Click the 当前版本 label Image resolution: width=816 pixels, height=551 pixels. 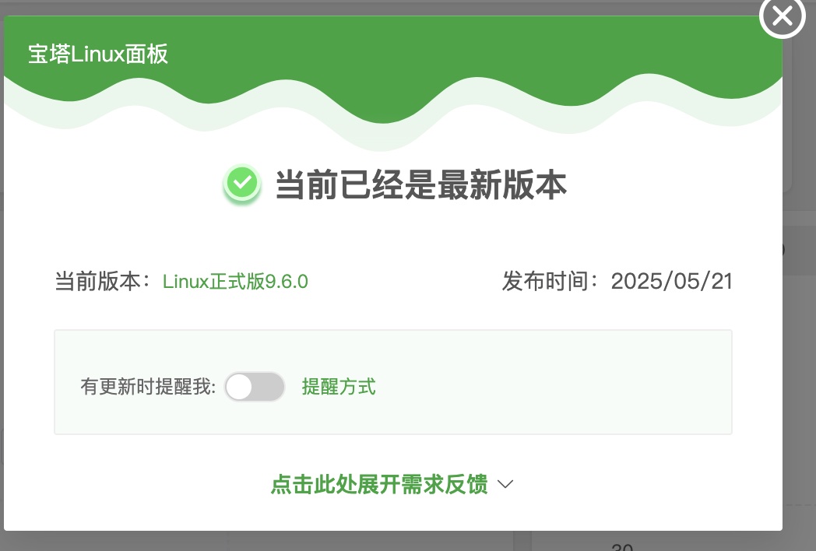[x=102, y=282]
